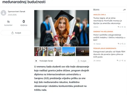
Task: Open the man in blazer thumbnail
Action: click(x=55, y=51)
